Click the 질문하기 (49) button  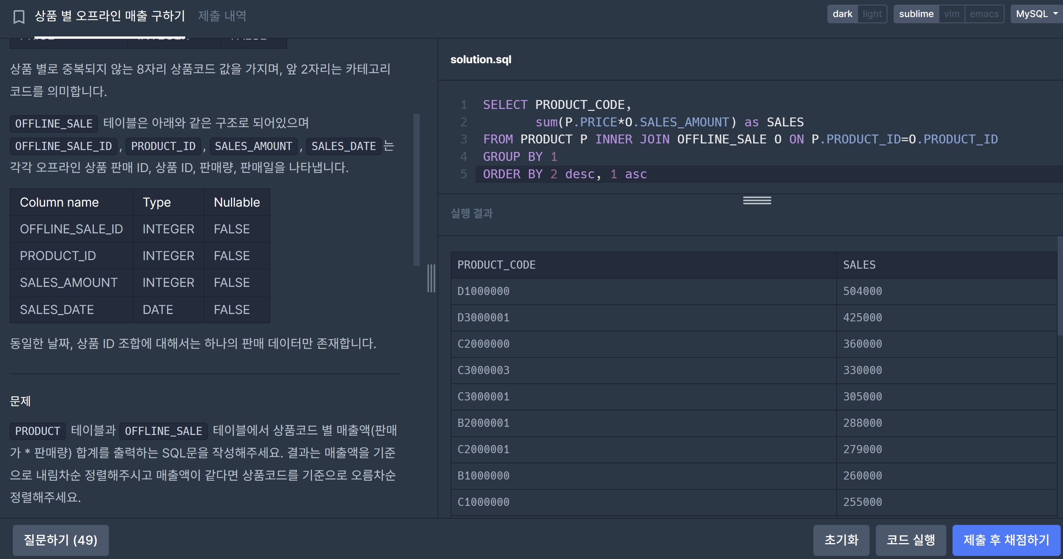point(61,540)
